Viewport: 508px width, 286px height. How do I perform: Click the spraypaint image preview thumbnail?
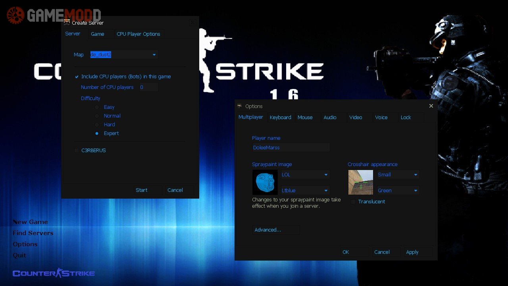[x=265, y=182]
